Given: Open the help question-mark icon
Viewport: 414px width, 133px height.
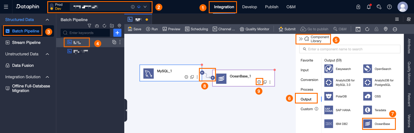Looking at the screenshot, I should tap(389, 7).
